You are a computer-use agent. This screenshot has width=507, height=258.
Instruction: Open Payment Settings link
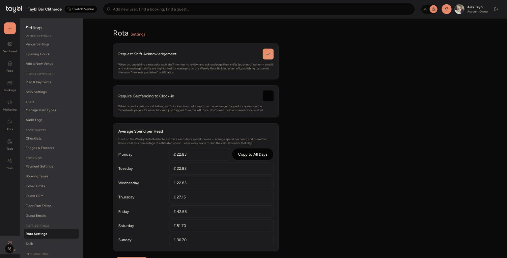[39, 167]
